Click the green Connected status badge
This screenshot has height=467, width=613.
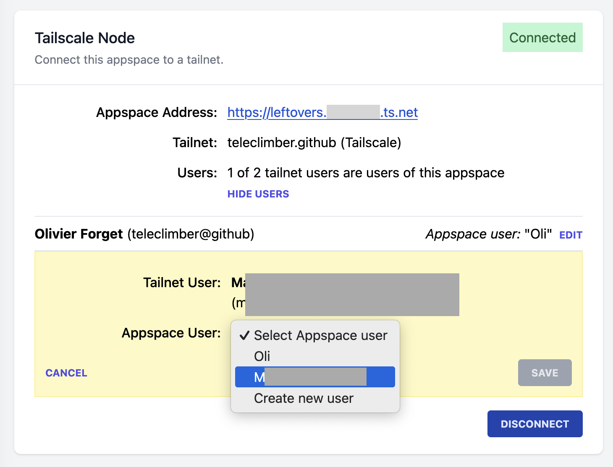pyautogui.click(x=542, y=38)
